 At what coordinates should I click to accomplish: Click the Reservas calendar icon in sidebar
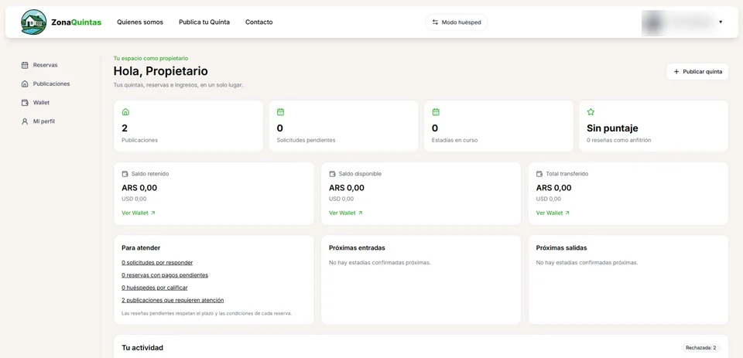25,65
